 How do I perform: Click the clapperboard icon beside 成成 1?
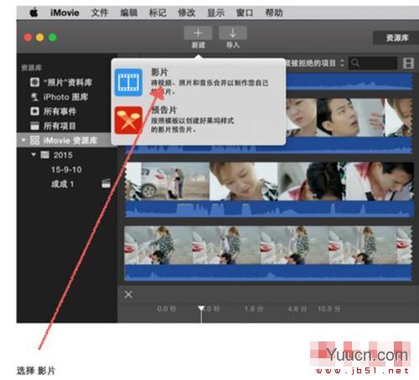click(106, 184)
